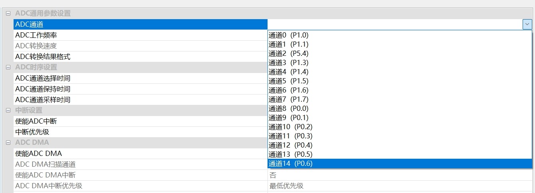The width and height of the screenshot is (535, 193).
Task: Pick 通道5 (P1.5) in dropdown
Action: (400, 81)
